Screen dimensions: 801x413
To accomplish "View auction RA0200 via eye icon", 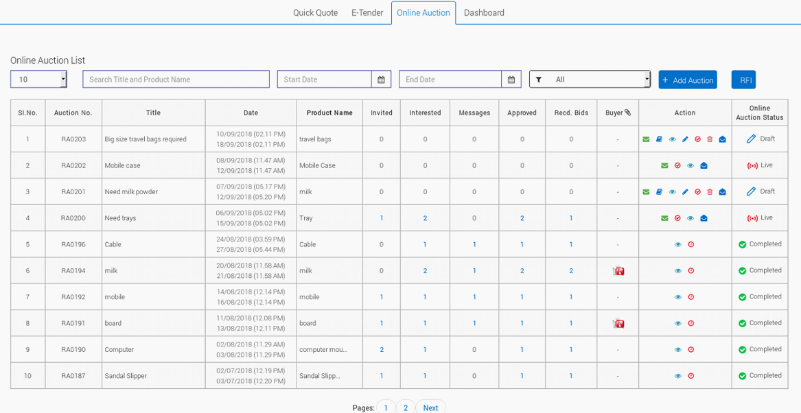I will (690, 218).
